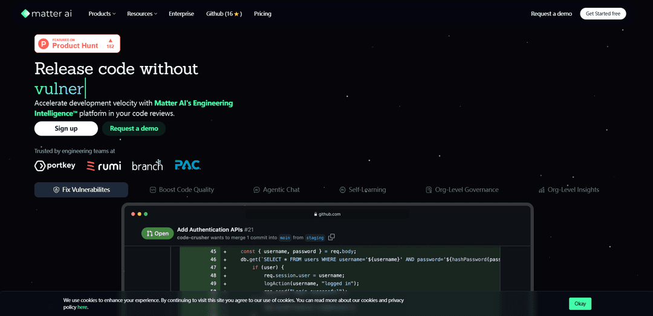Go to the Enterprise page
The height and width of the screenshot is (316, 653).
[x=181, y=14]
